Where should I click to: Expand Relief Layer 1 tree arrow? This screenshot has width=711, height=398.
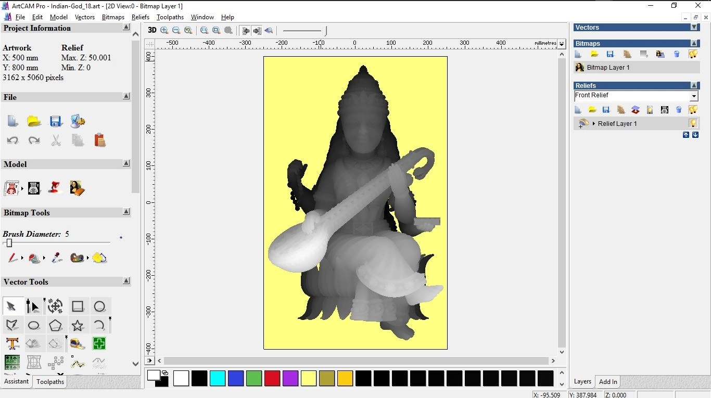pos(594,124)
